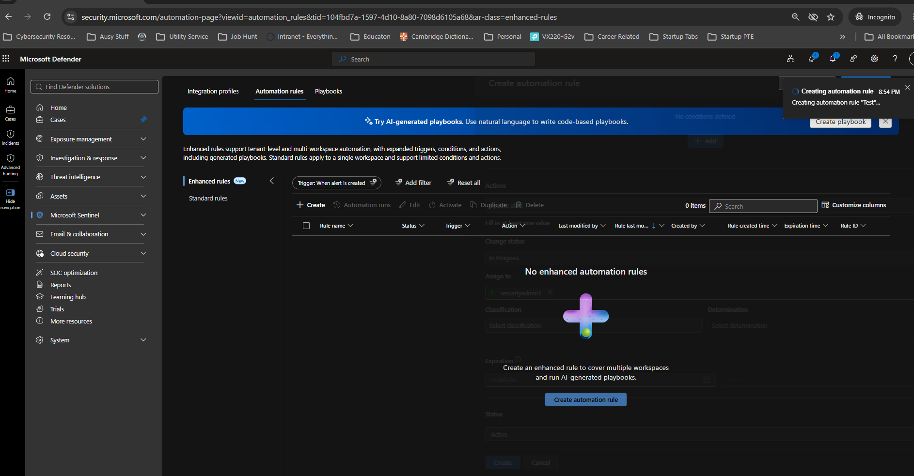This screenshot has width=914, height=476.
Task: Open Job Hunt bookmark folder
Action: 238,36
